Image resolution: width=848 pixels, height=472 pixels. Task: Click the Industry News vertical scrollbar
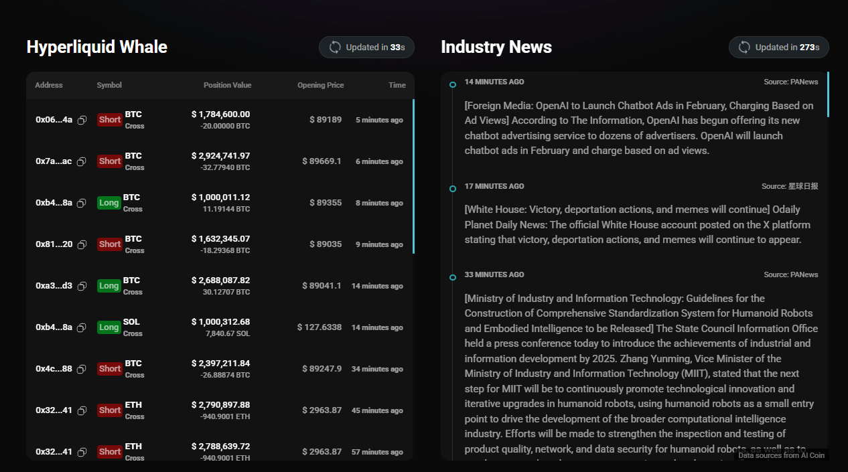(x=828, y=94)
